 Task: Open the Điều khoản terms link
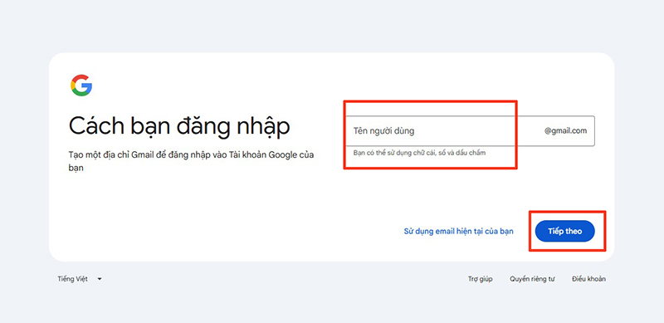click(588, 279)
